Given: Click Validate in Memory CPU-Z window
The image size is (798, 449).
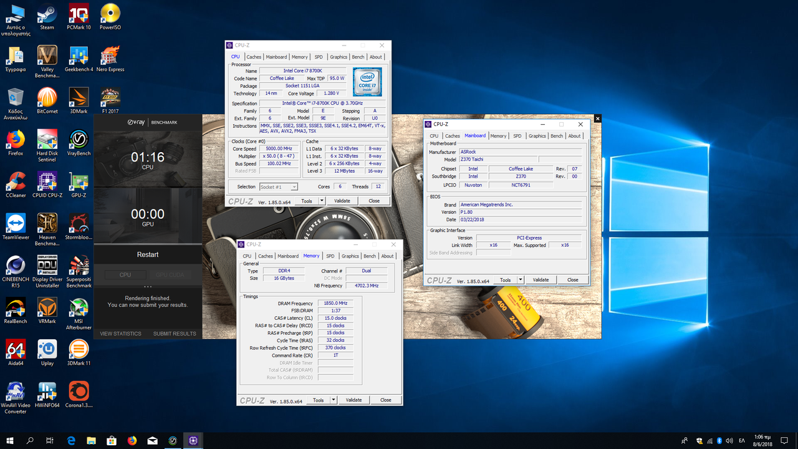Looking at the screenshot, I should pyautogui.click(x=354, y=400).
